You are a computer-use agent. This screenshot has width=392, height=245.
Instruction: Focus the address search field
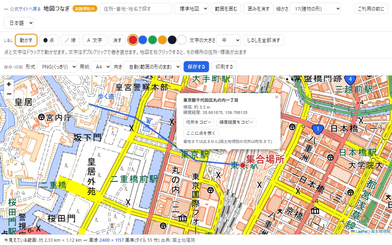[136, 9]
